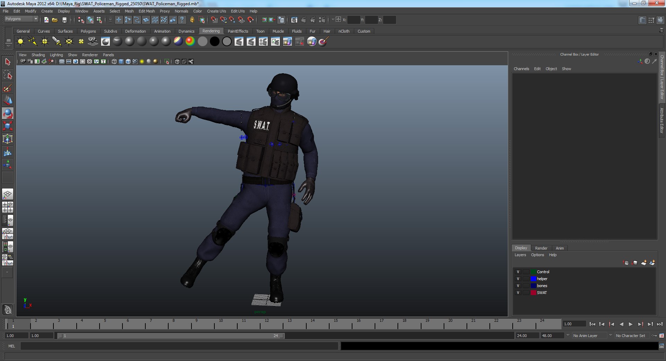Switch to the nCloth shelf tab
The height and width of the screenshot is (361, 666).
point(344,31)
